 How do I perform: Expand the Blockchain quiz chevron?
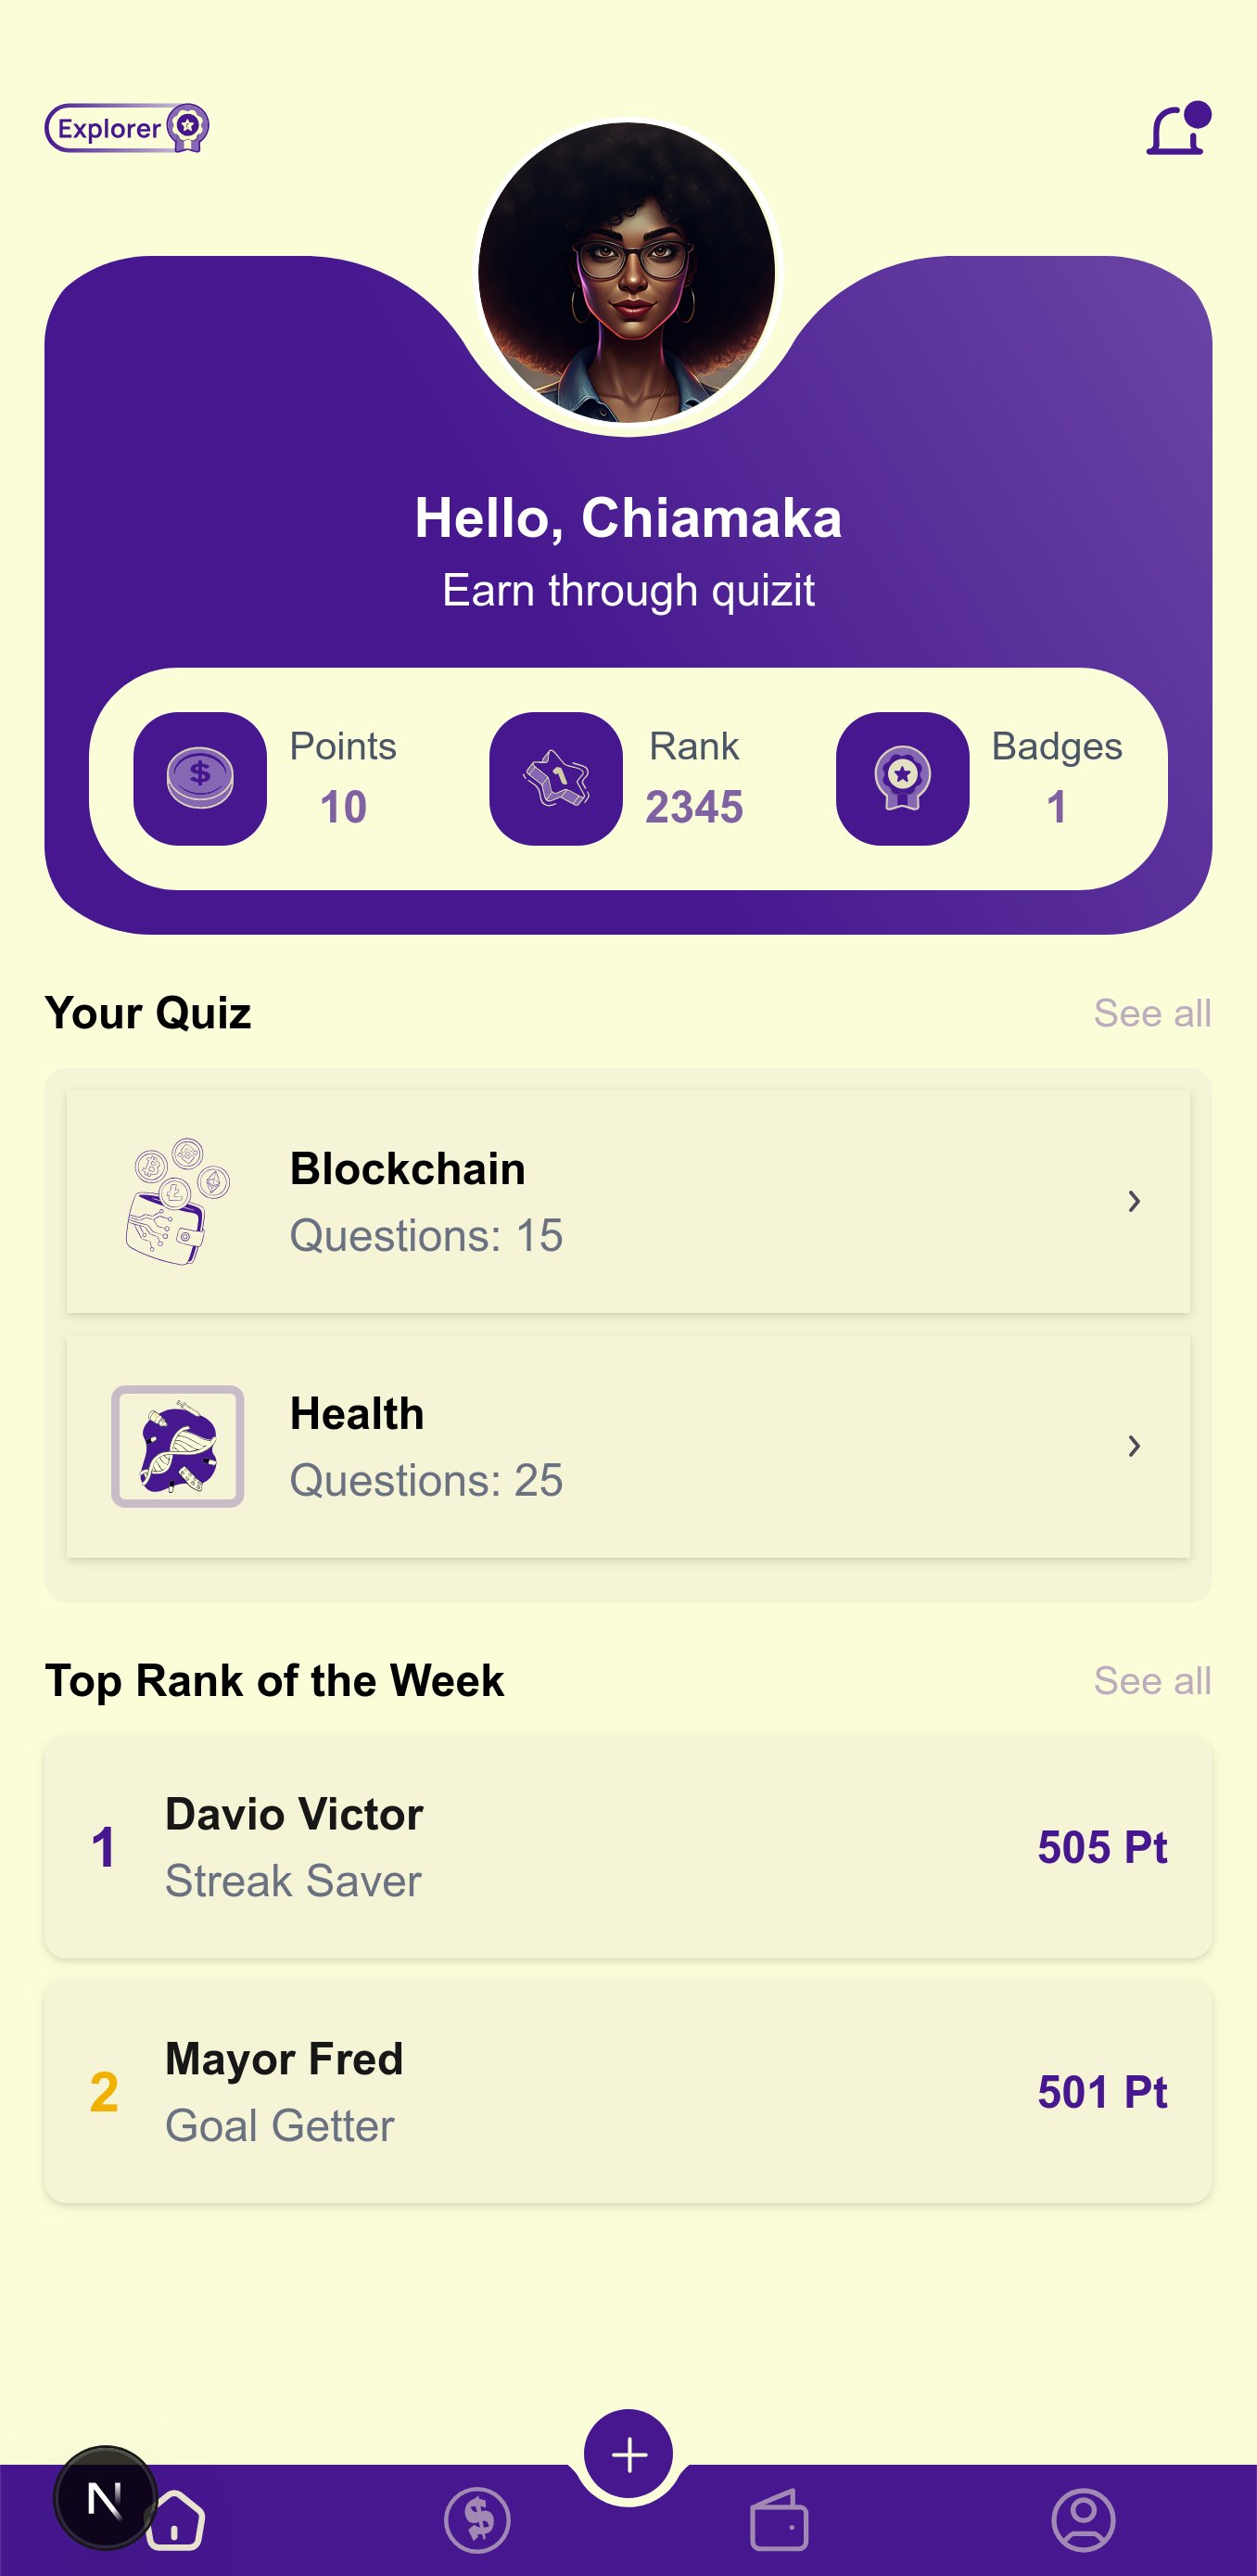coord(1133,1201)
